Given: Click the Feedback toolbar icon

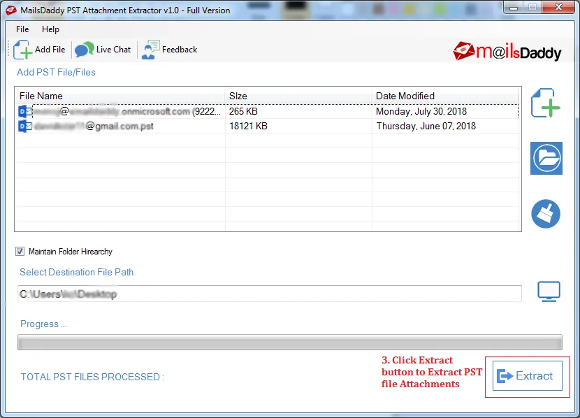Looking at the screenshot, I should [169, 49].
